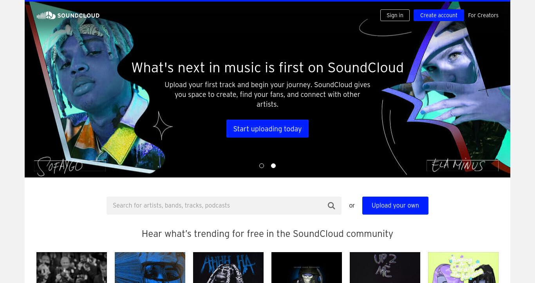Open the blue masked face album cover

[150, 267]
